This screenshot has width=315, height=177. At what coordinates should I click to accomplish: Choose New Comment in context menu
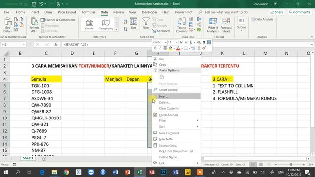tap(176, 133)
